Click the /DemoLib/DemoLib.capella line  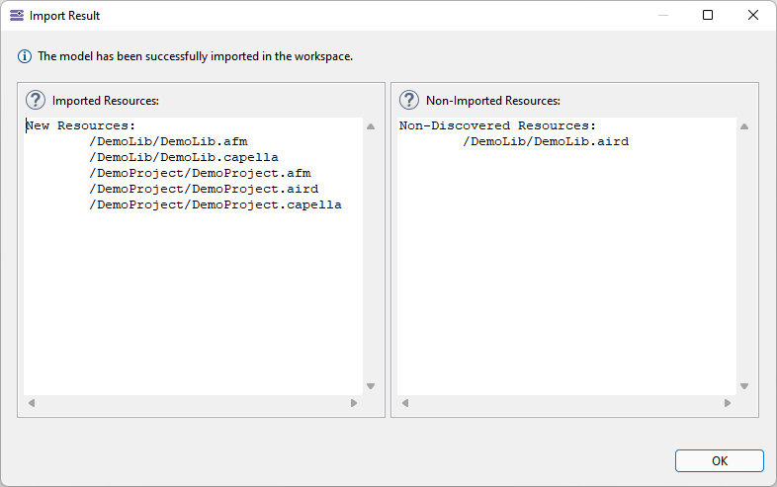183,157
